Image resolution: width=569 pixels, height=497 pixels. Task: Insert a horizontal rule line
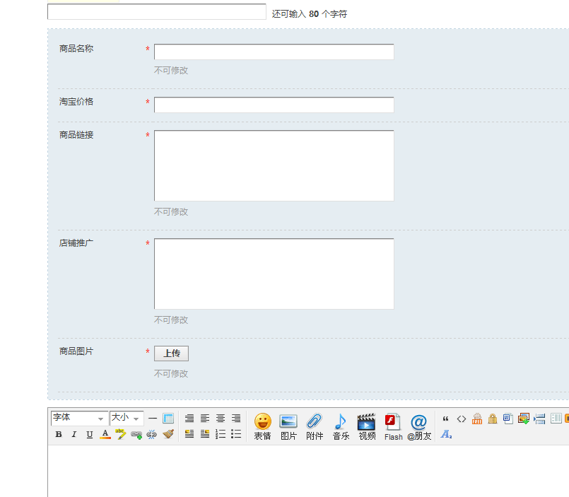pos(153,419)
